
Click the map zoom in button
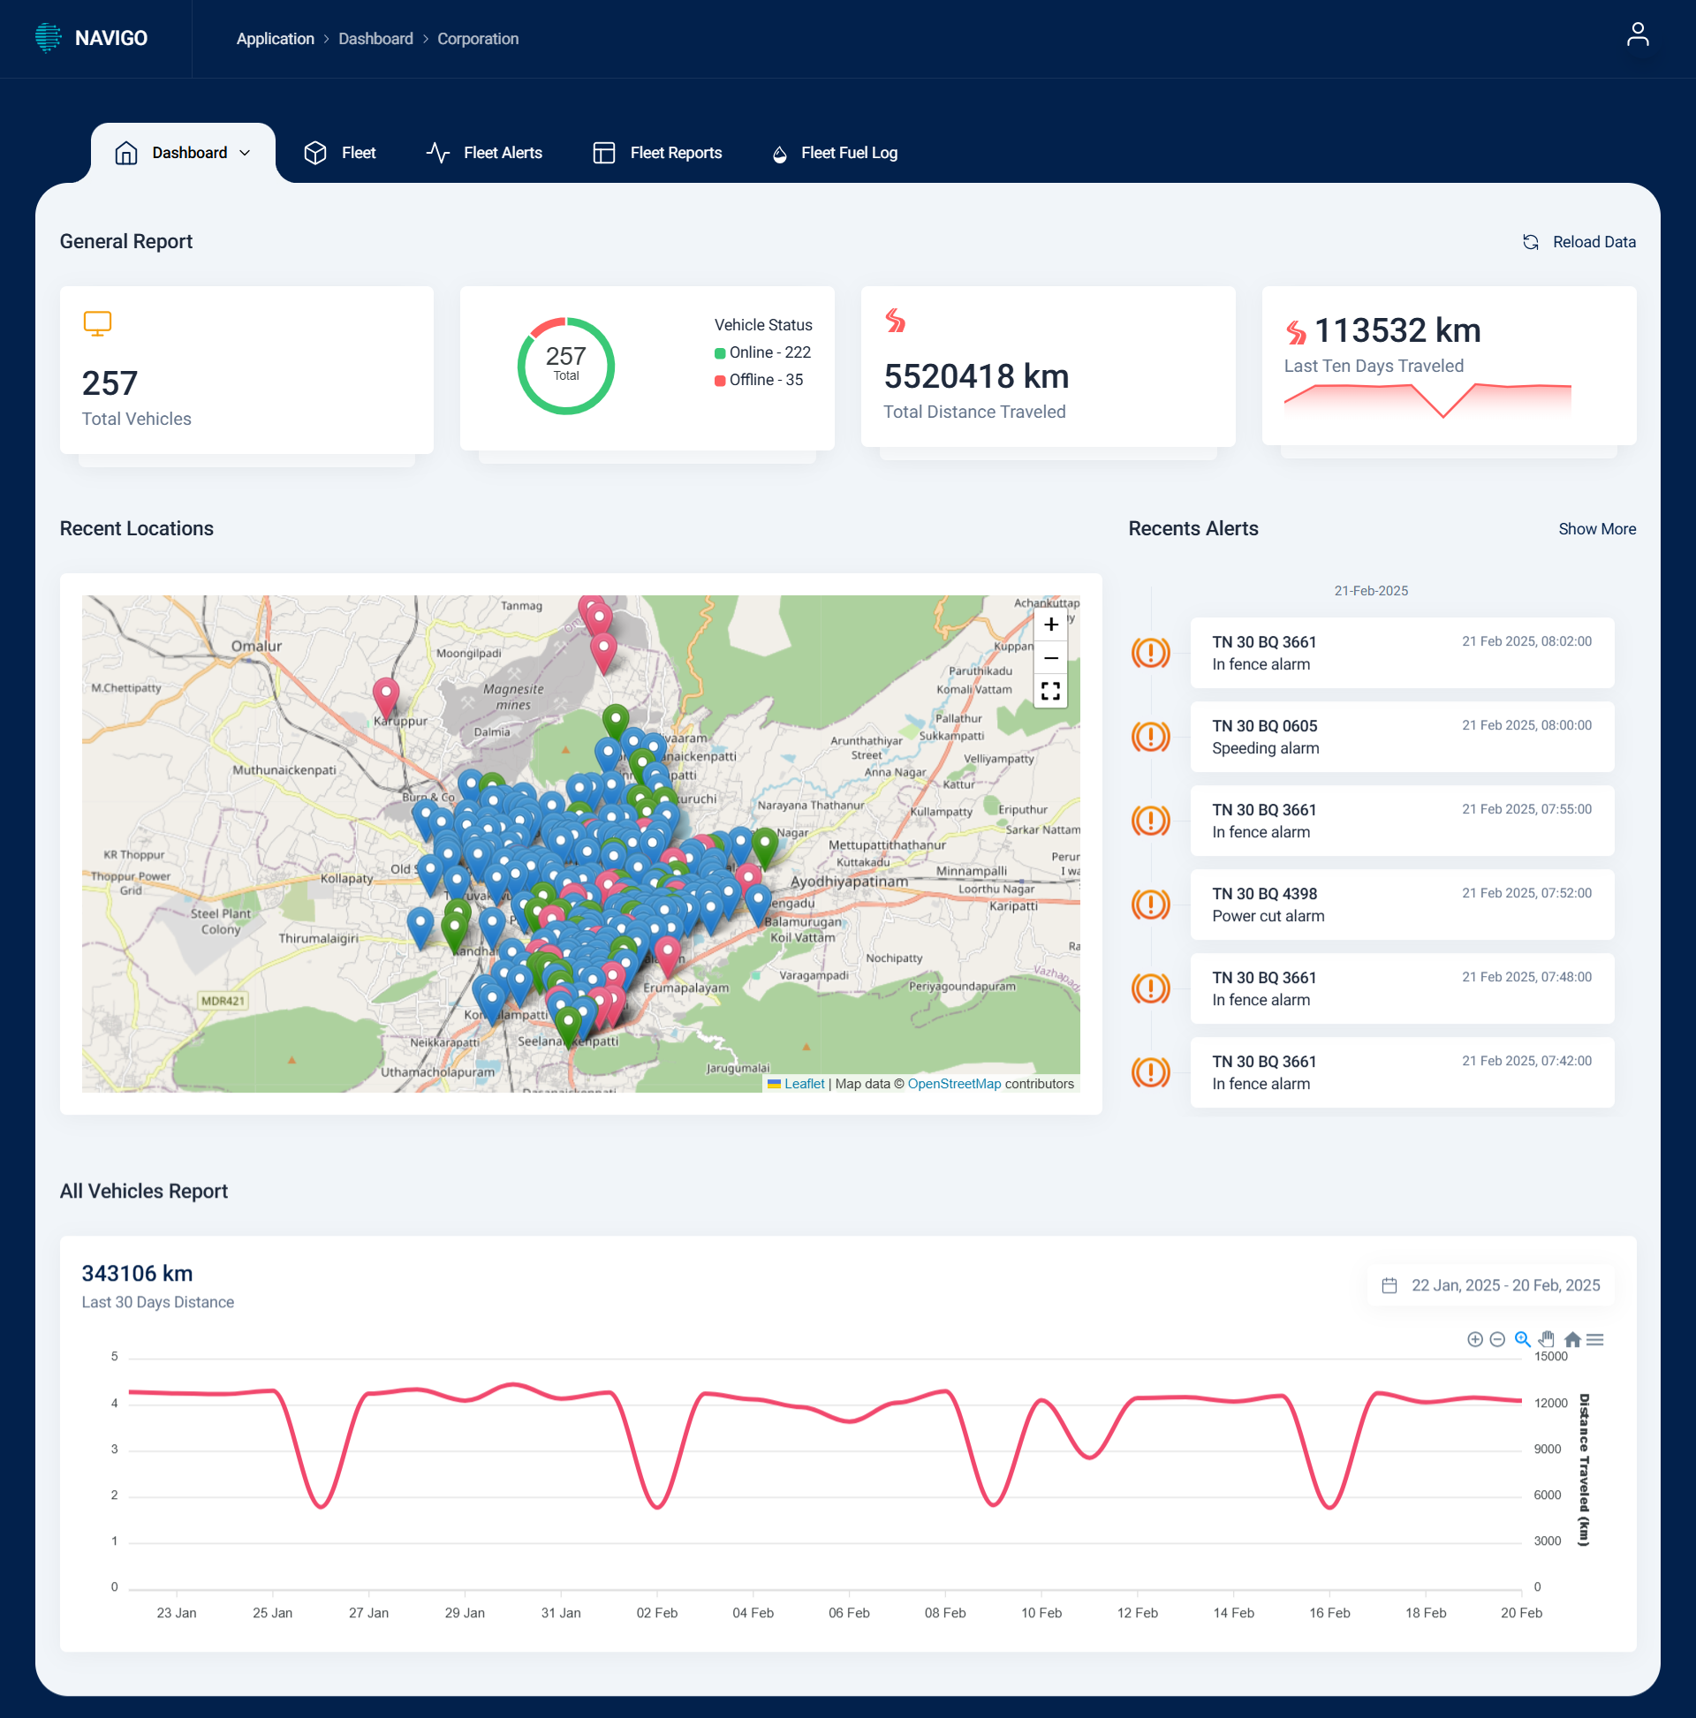[1050, 624]
